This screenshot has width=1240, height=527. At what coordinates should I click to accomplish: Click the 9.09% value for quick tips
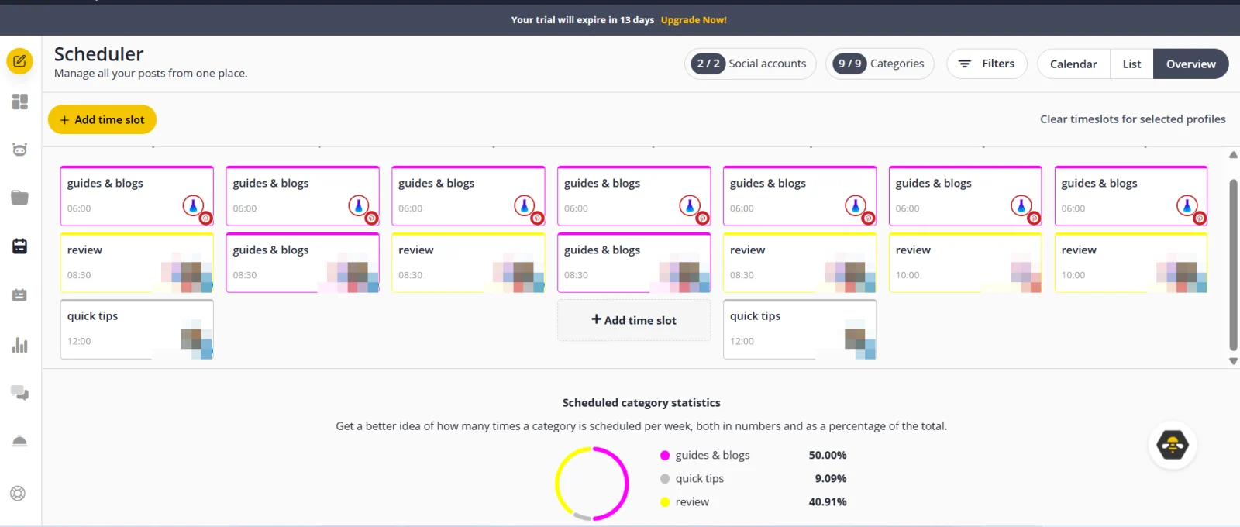[x=830, y=478]
